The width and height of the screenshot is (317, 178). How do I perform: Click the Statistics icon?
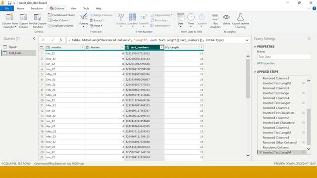coord(121,17)
